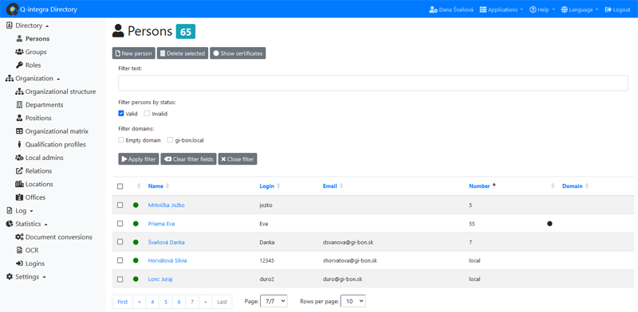
Task: Enable the gi-bon.local domain checkbox
Action: click(170, 140)
